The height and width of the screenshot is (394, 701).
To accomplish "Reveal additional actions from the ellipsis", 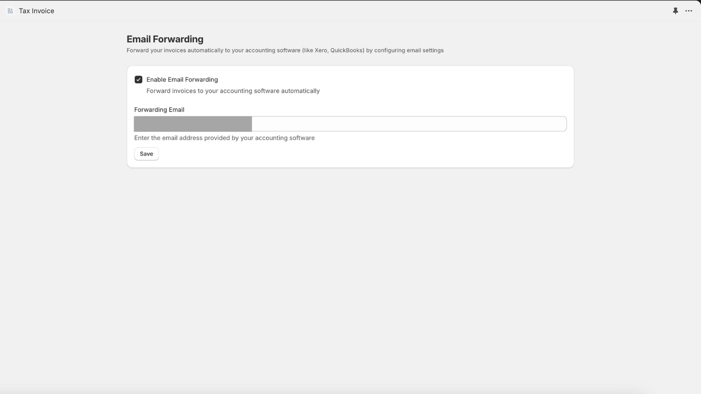I will pyautogui.click(x=689, y=11).
